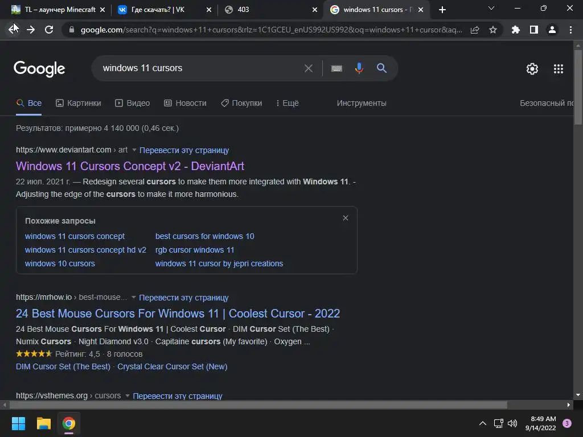Open the Windows Start menu
The image size is (583, 437).
coord(18,423)
